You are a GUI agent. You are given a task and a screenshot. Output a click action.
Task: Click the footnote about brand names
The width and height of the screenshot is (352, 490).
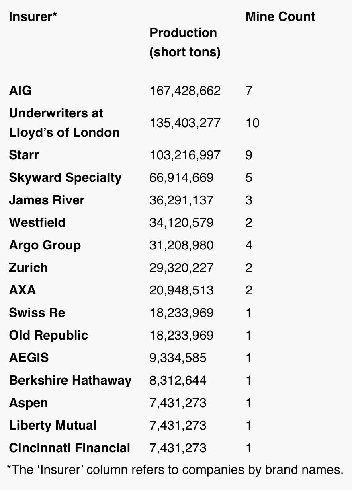tap(176, 469)
